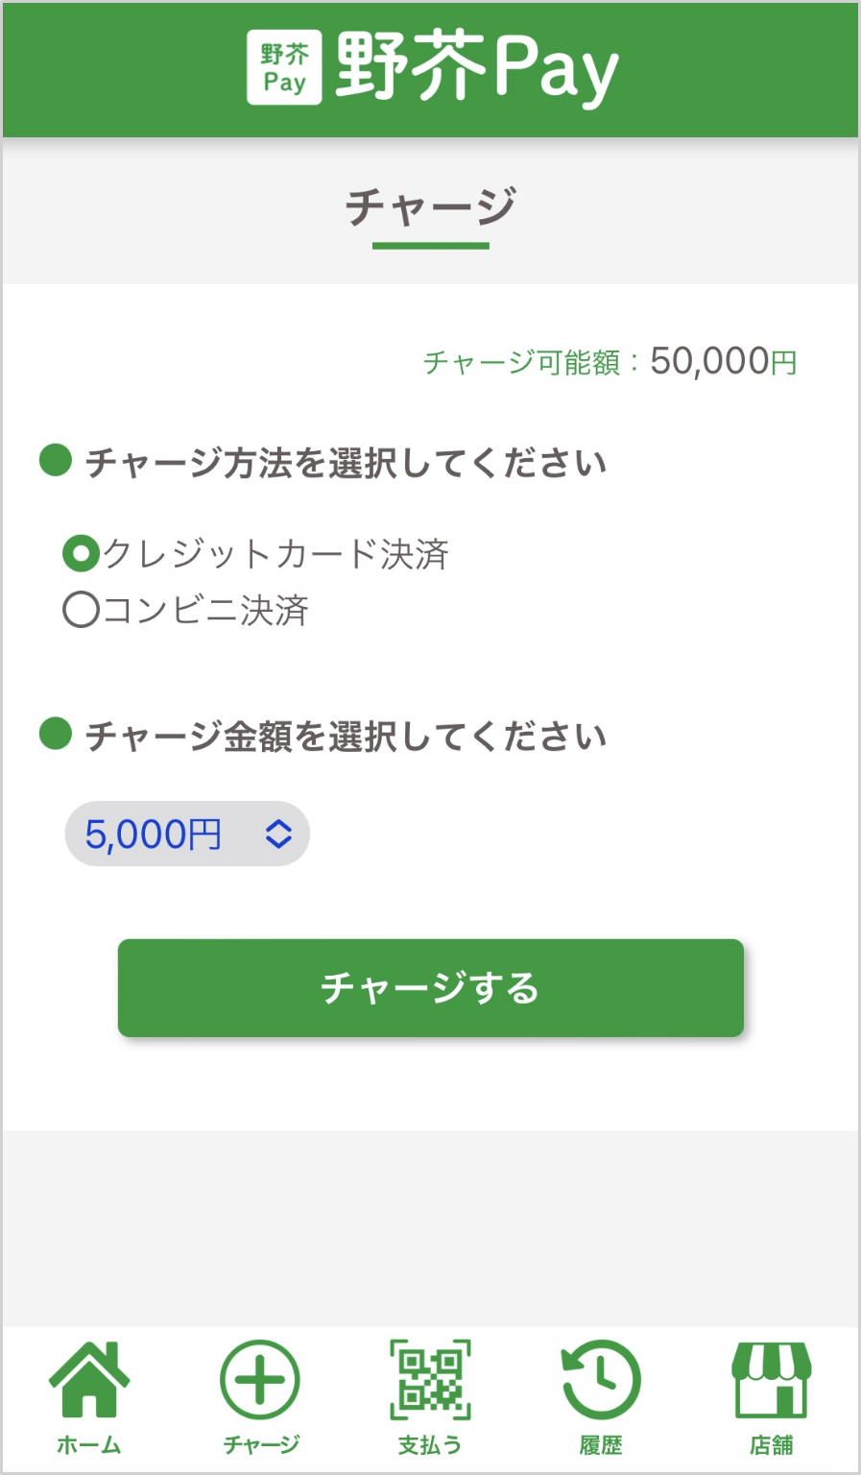Switch to the 履歴 tab label
This screenshot has width=861, height=1475.
(x=601, y=1445)
